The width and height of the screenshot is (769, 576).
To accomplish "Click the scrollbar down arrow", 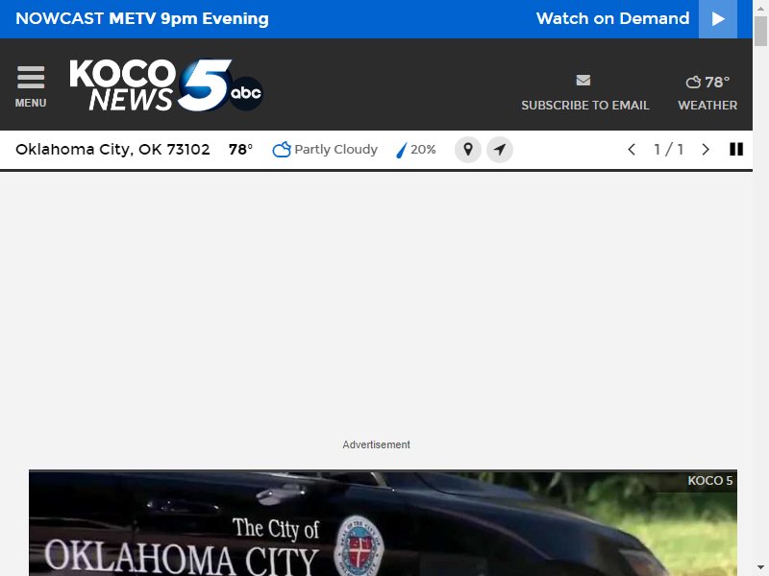I will click(x=760, y=568).
